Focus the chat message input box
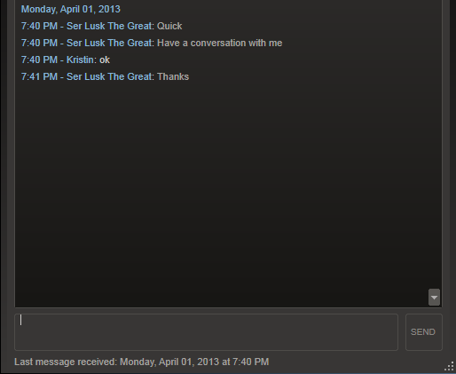 tap(206, 332)
